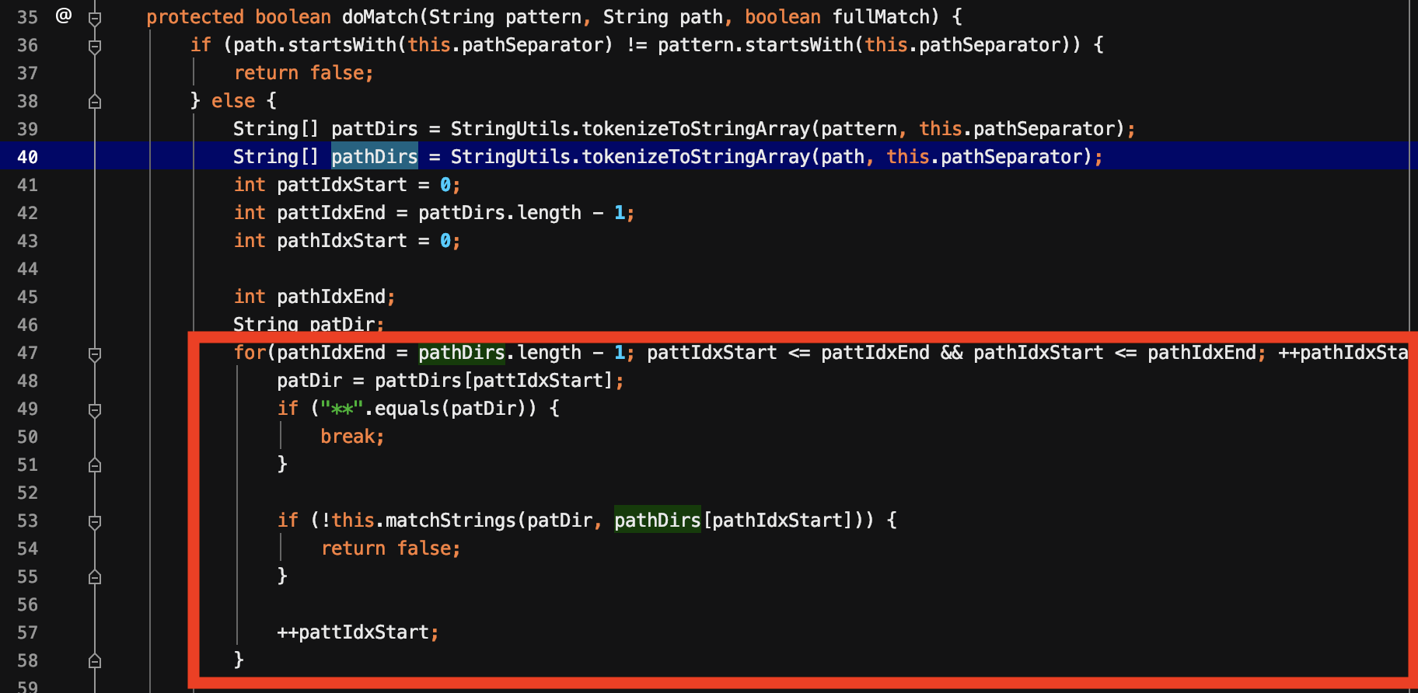Click the fold end marker on line 38
Image resolution: width=1418 pixels, height=693 pixels.
(x=95, y=102)
